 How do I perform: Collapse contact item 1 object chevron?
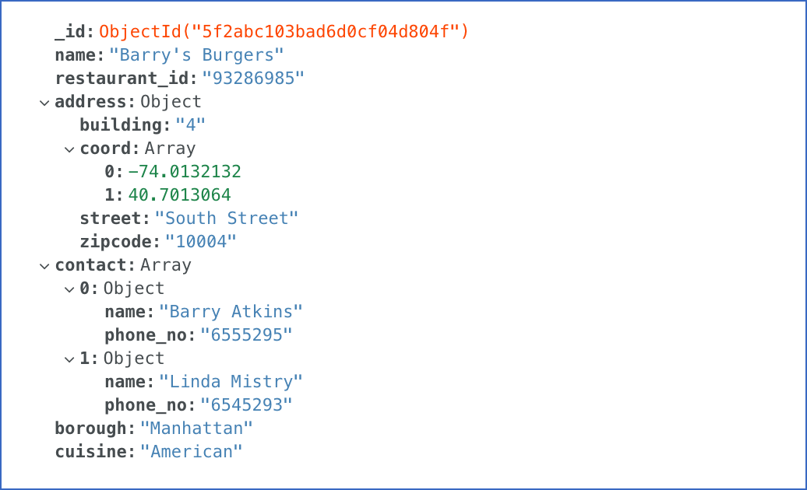click(x=69, y=359)
